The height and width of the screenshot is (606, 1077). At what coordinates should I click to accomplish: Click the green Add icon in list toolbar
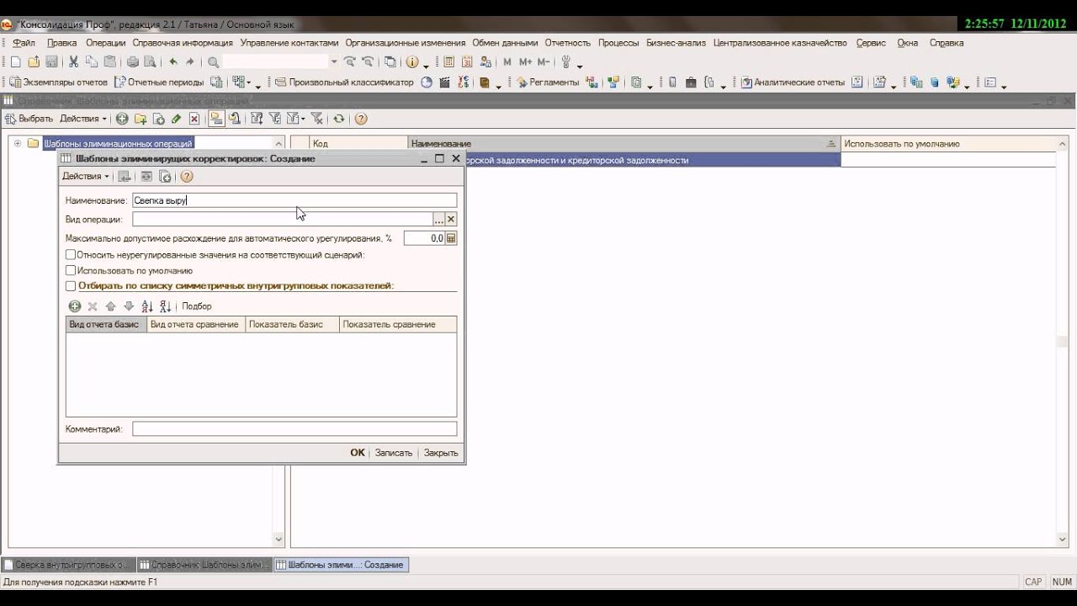[x=122, y=119]
